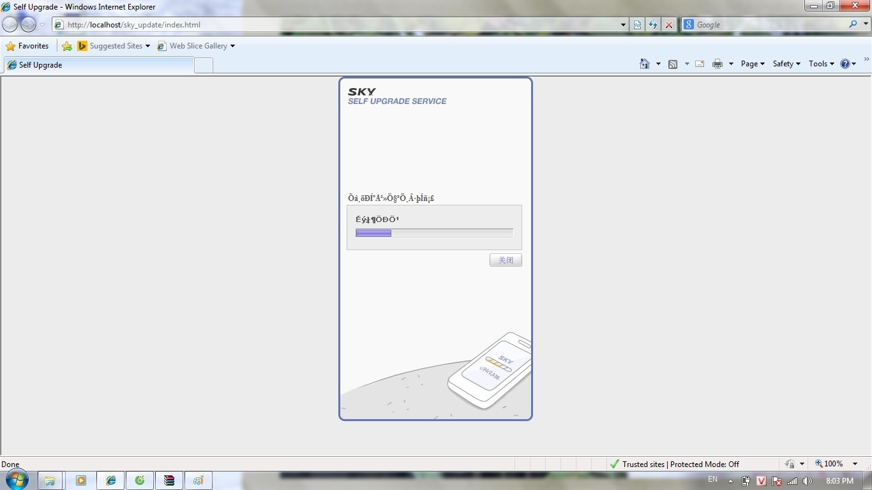Show hidden tray icons arrow
Viewport: 872px width, 490px height.
point(730,481)
